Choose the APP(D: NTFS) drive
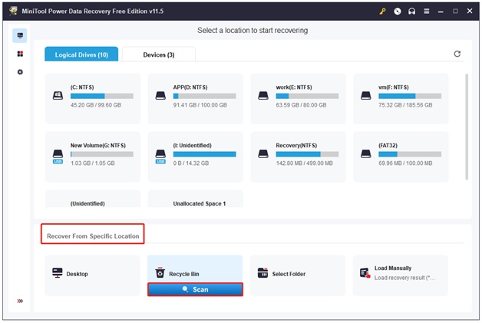The width and height of the screenshot is (482, 323). [195, 99]
